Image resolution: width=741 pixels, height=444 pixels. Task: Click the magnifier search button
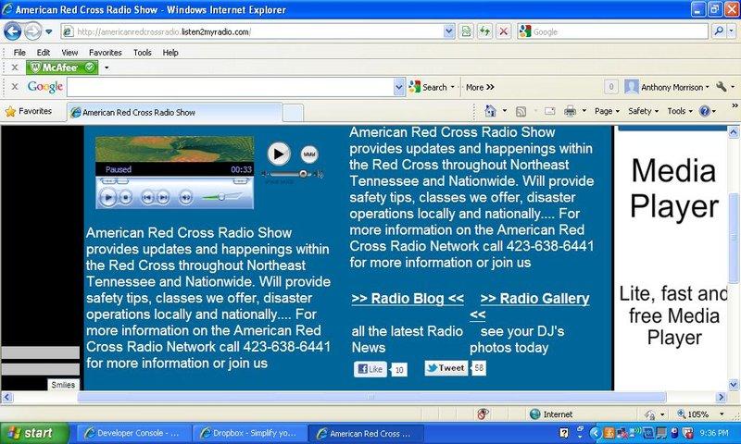[719, 31]
